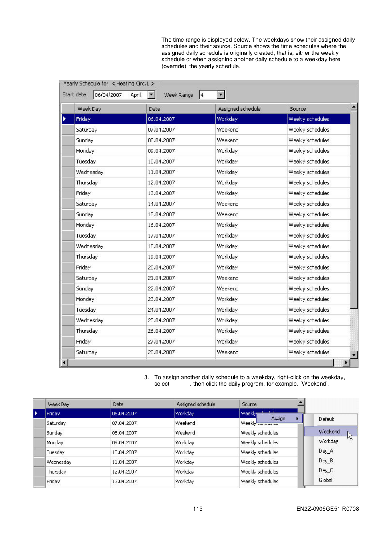This screenshot has width=381, height=540.
Task: Click the Source header in lower table
Action: pos(268,404)
